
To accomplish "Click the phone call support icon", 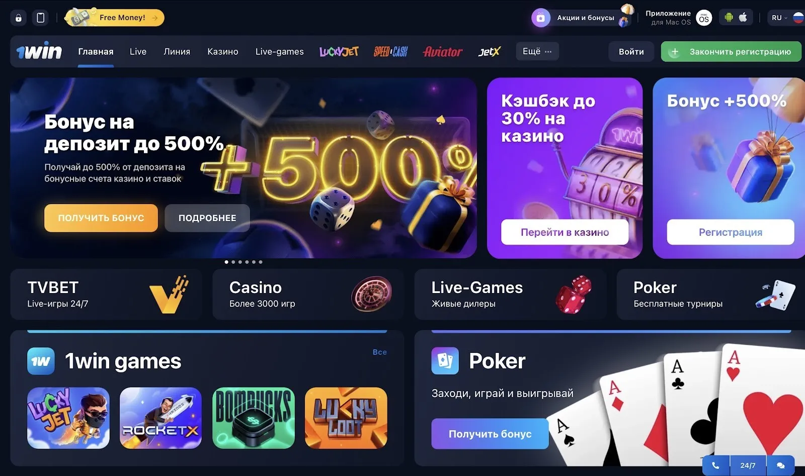I will [715, 465].
